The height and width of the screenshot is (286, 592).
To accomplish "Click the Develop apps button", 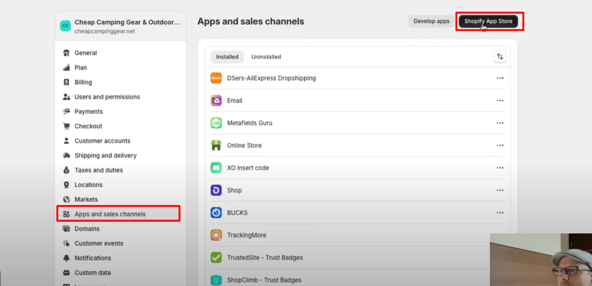I will 431,21.
